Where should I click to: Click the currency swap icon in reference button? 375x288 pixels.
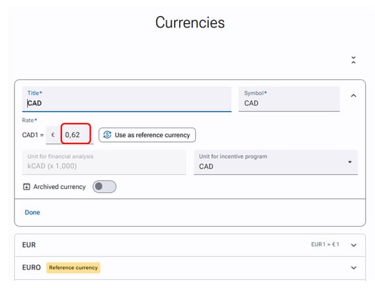pos(107,135)
